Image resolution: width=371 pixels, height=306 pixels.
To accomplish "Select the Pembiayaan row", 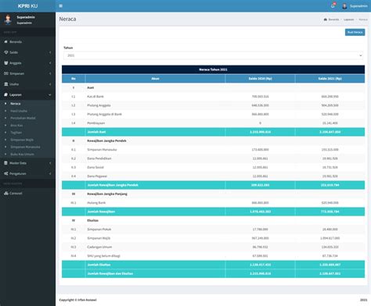I will [x=213, y=123].
